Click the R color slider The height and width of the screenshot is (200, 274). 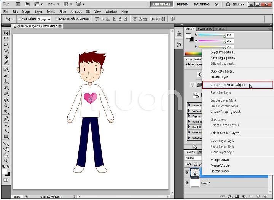[x=212, y=35]
